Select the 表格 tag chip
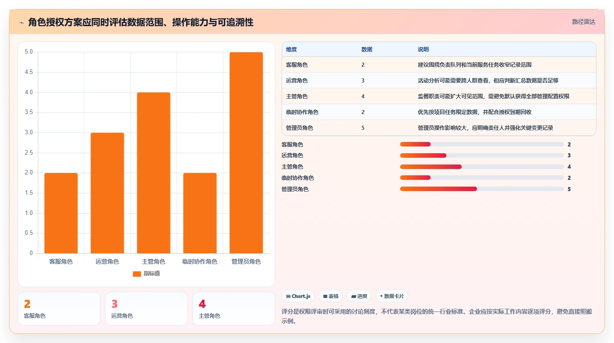The width and height of the screenshot is (614, 343). coord(331,296)
